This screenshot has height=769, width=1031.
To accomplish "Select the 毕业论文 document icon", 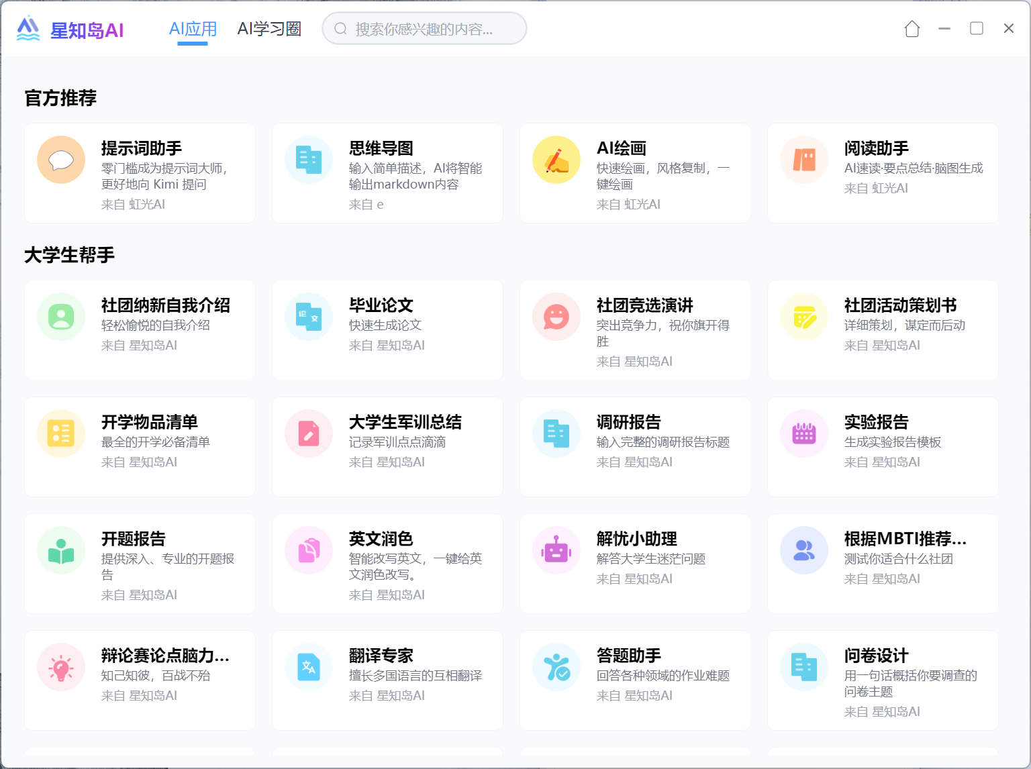I will click(x=308, y=317).
